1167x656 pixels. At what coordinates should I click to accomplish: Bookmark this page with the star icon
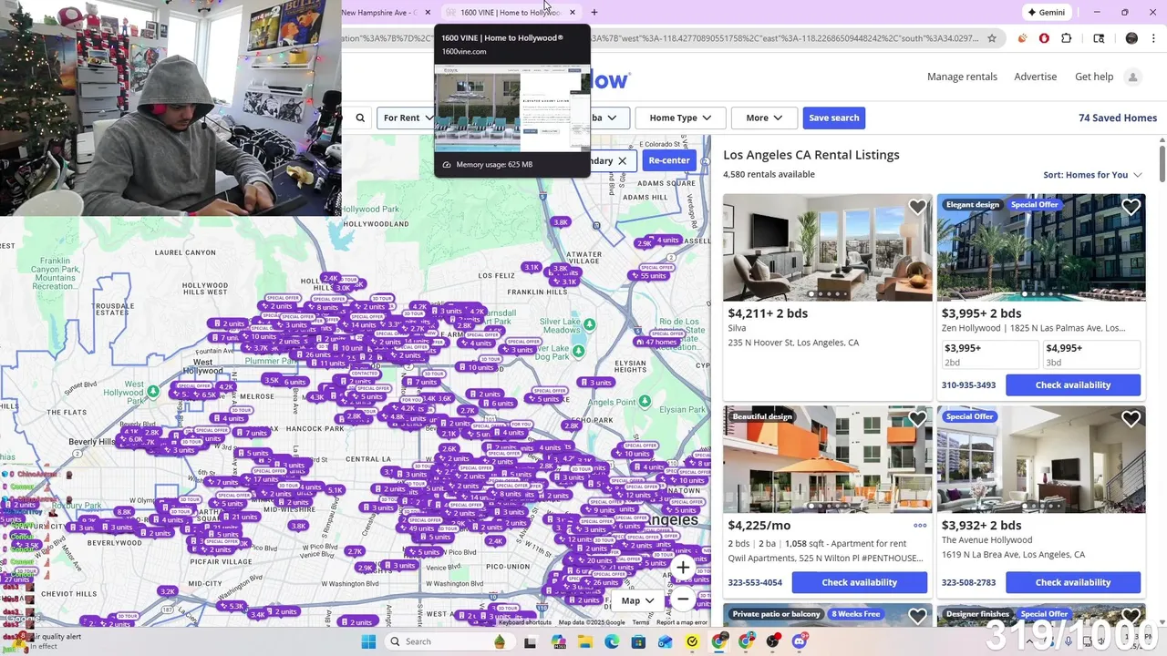(x=992, y=38)
